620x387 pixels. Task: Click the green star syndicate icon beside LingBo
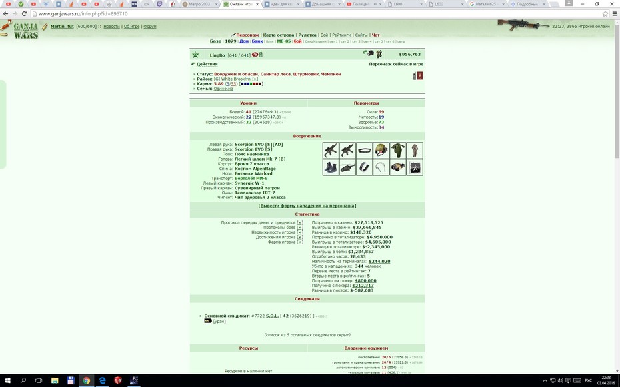195,55
